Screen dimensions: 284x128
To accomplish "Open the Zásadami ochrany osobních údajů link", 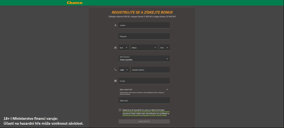I will pos(154,115).
